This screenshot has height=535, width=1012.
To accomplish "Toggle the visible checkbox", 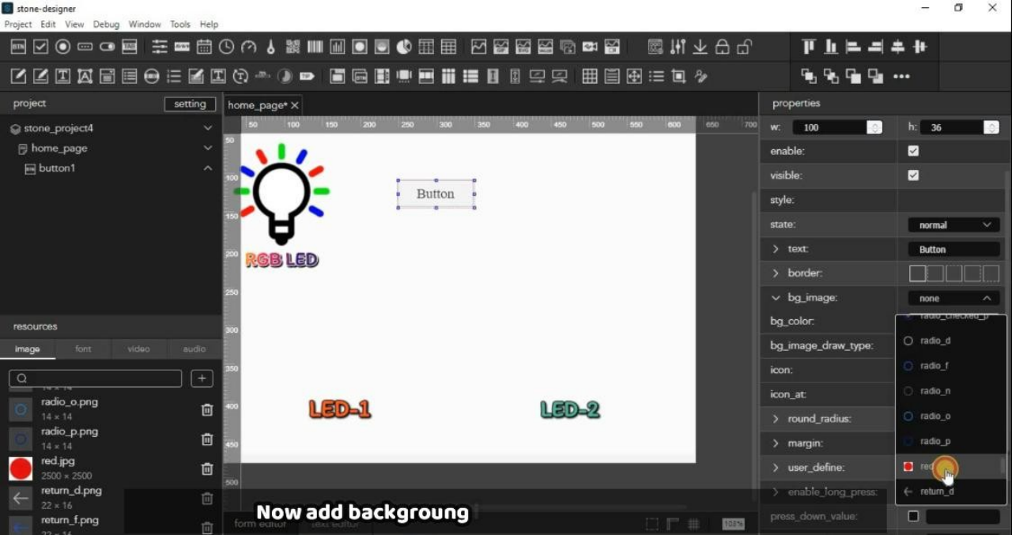I will point(913,175).
